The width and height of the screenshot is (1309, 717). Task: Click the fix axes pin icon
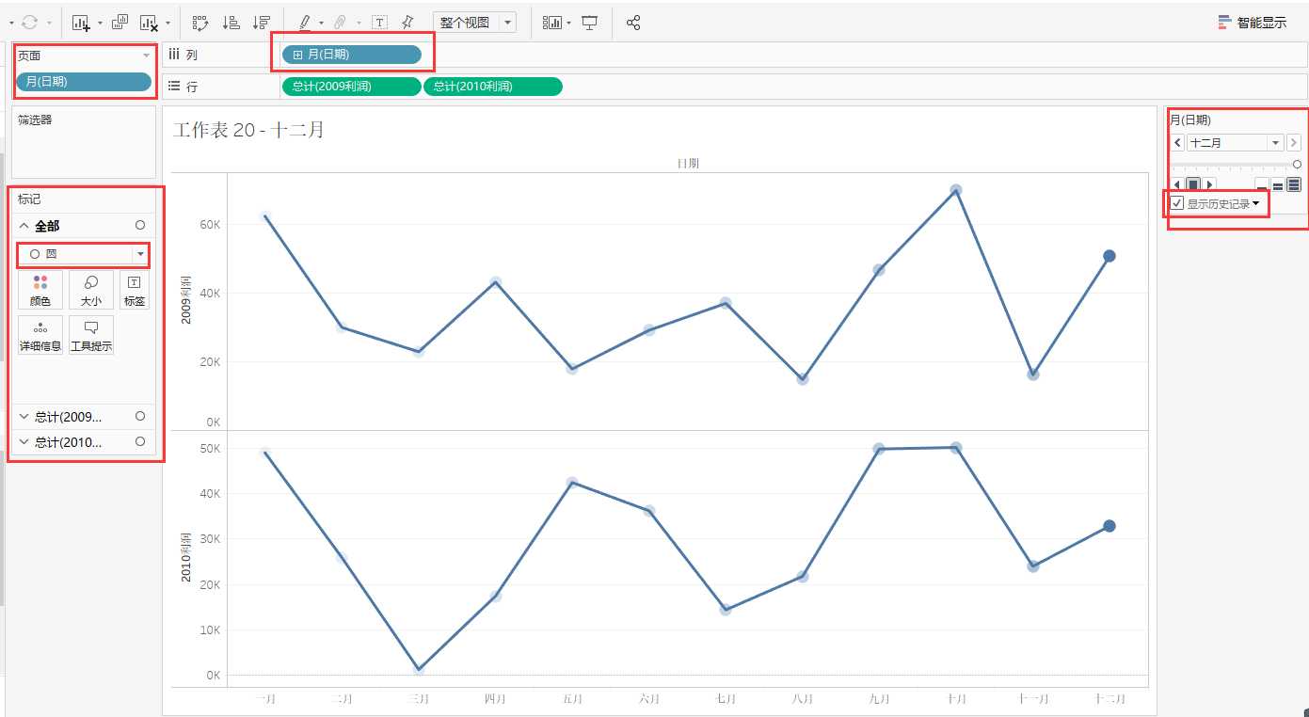pos(407,22)
